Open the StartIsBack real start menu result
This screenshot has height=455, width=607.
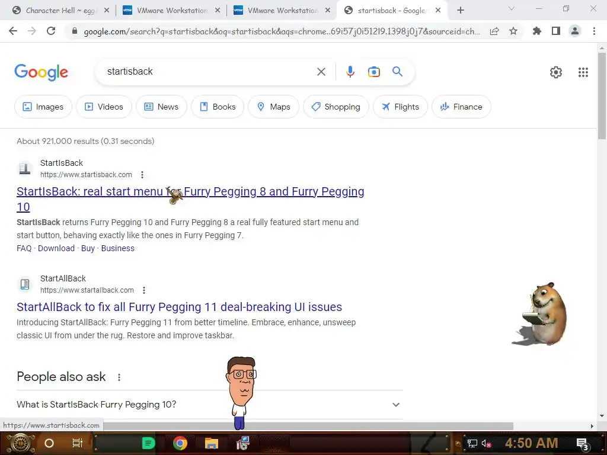[190, 199]
